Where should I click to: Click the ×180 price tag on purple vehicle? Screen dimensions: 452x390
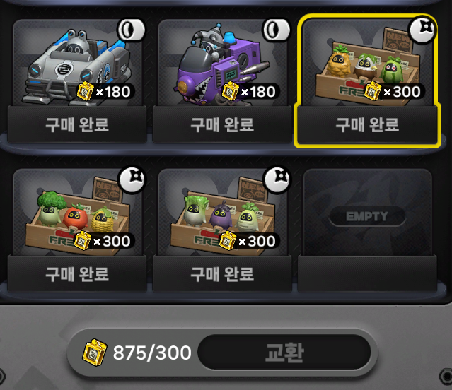tap(250, 92)
